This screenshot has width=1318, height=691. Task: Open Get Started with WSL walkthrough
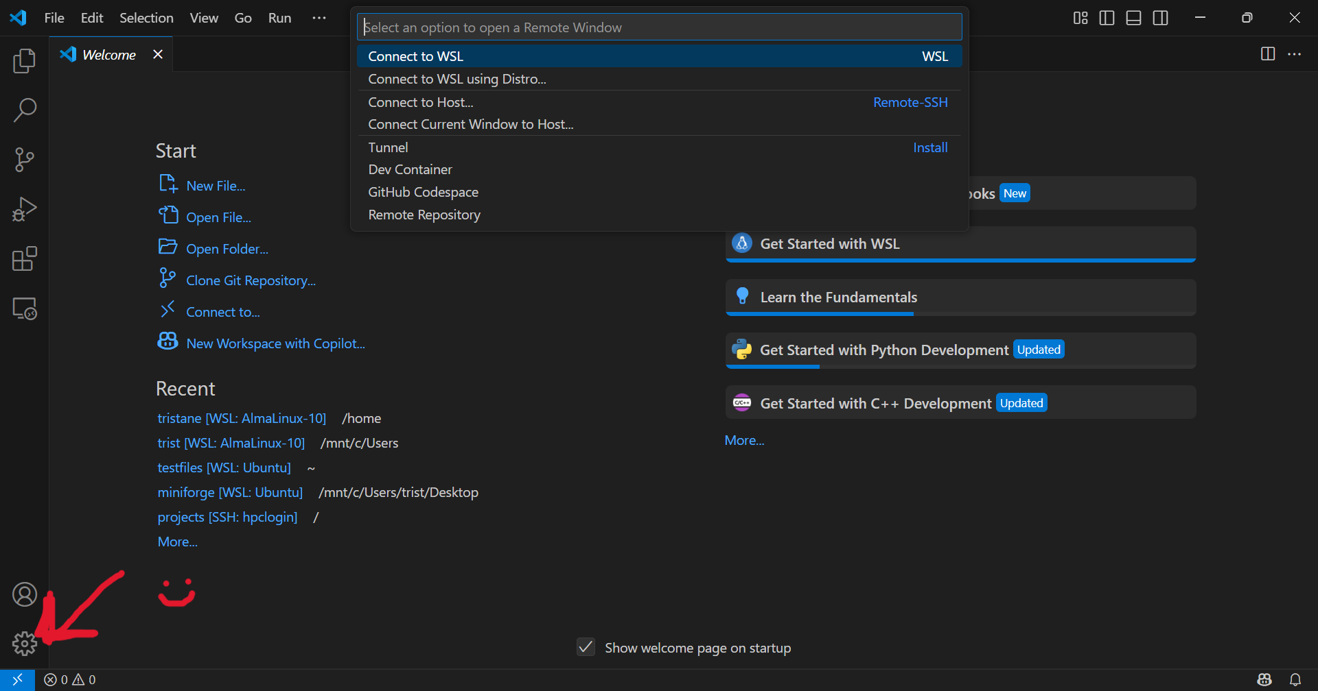coord(961,244)
